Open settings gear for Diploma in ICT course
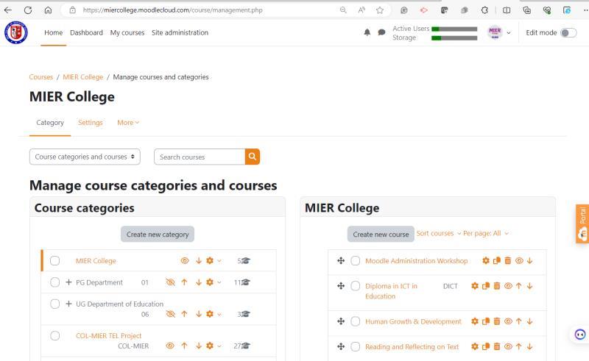This screenshot has width=589, height=361. tap(475, 286)
